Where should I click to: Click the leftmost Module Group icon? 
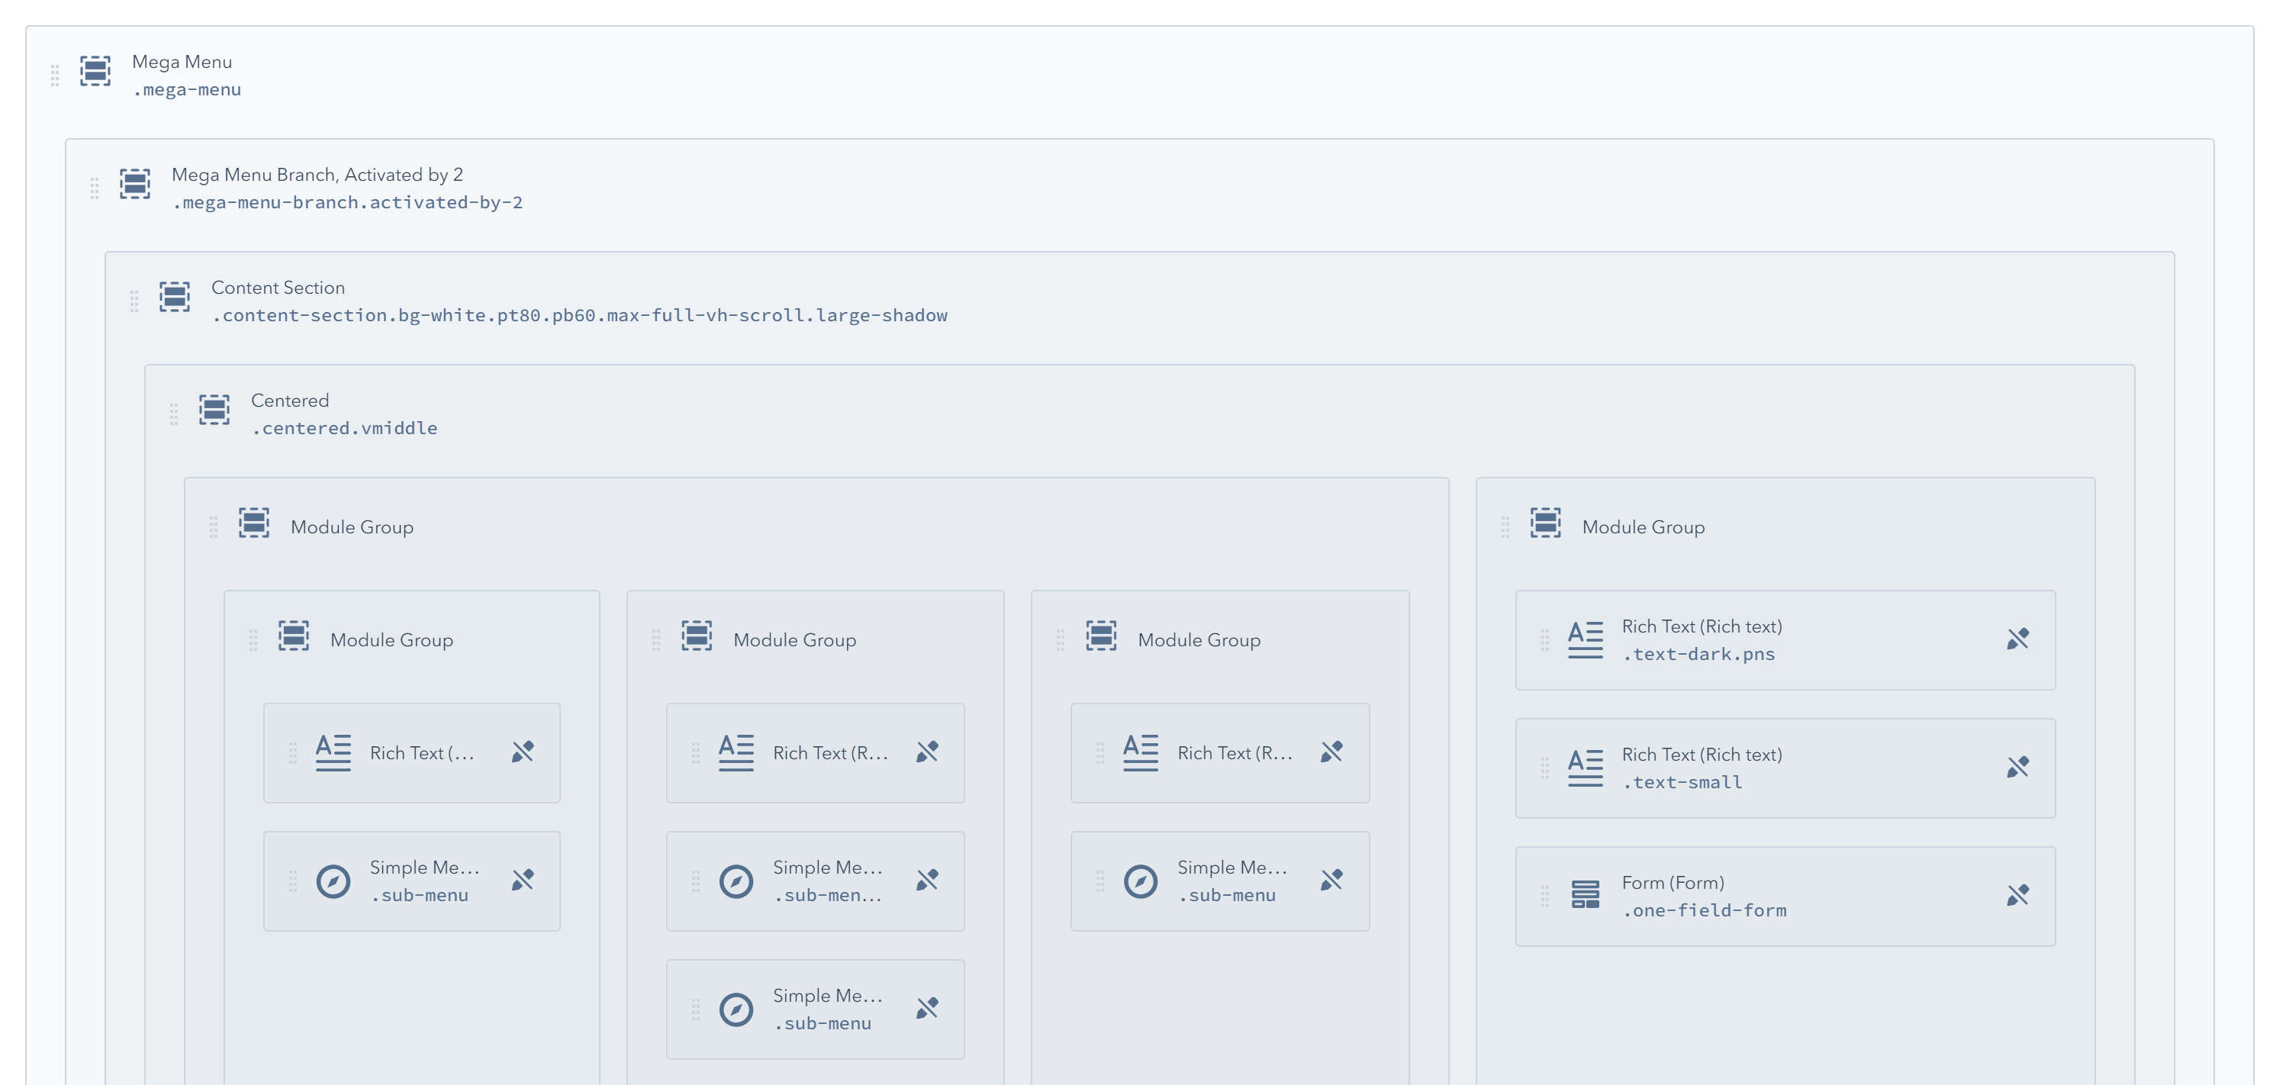tap(253, 524)
